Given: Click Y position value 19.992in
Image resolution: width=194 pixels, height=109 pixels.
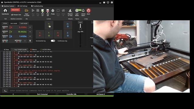Looking at the screenshot, I should [22, 32].
